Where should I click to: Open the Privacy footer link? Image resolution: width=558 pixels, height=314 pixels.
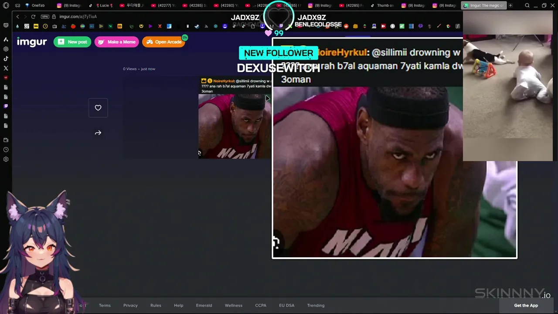130,305
